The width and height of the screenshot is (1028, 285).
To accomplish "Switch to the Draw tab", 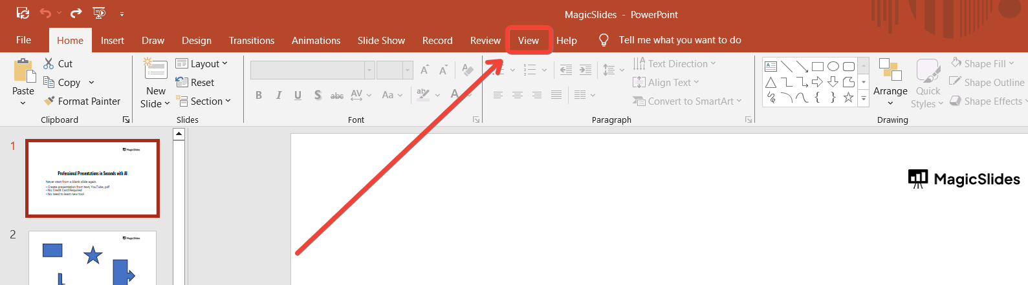I will click(x=153, y=40).
